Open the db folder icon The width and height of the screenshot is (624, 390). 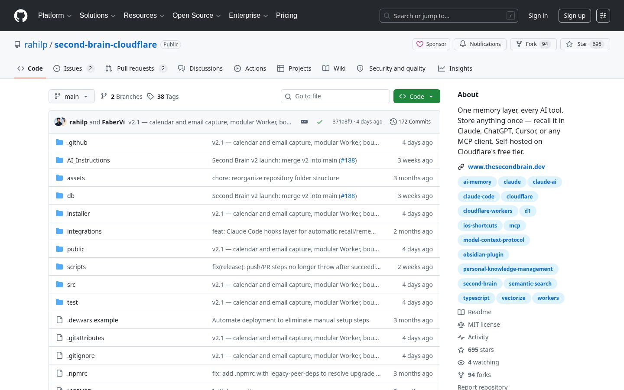59,195
